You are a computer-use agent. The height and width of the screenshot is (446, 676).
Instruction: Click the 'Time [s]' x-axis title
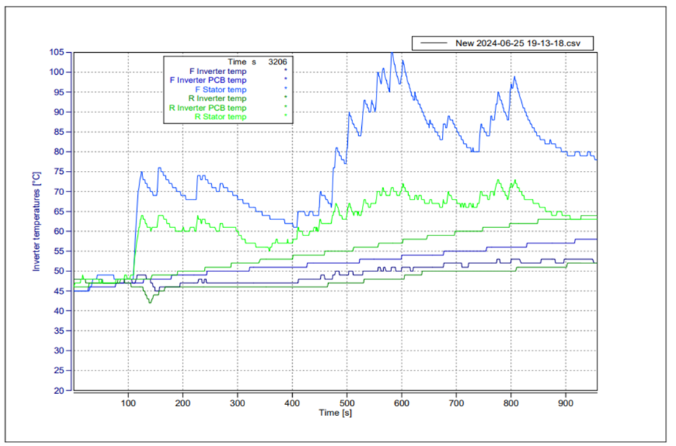click(x=335, y=413)
